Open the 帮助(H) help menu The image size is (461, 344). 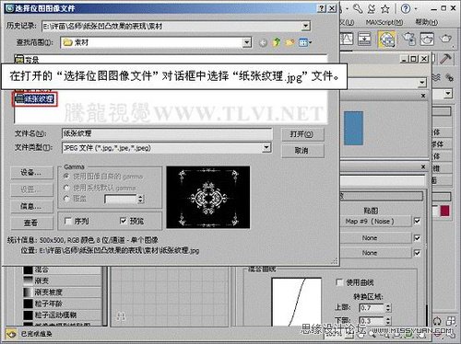427,22
